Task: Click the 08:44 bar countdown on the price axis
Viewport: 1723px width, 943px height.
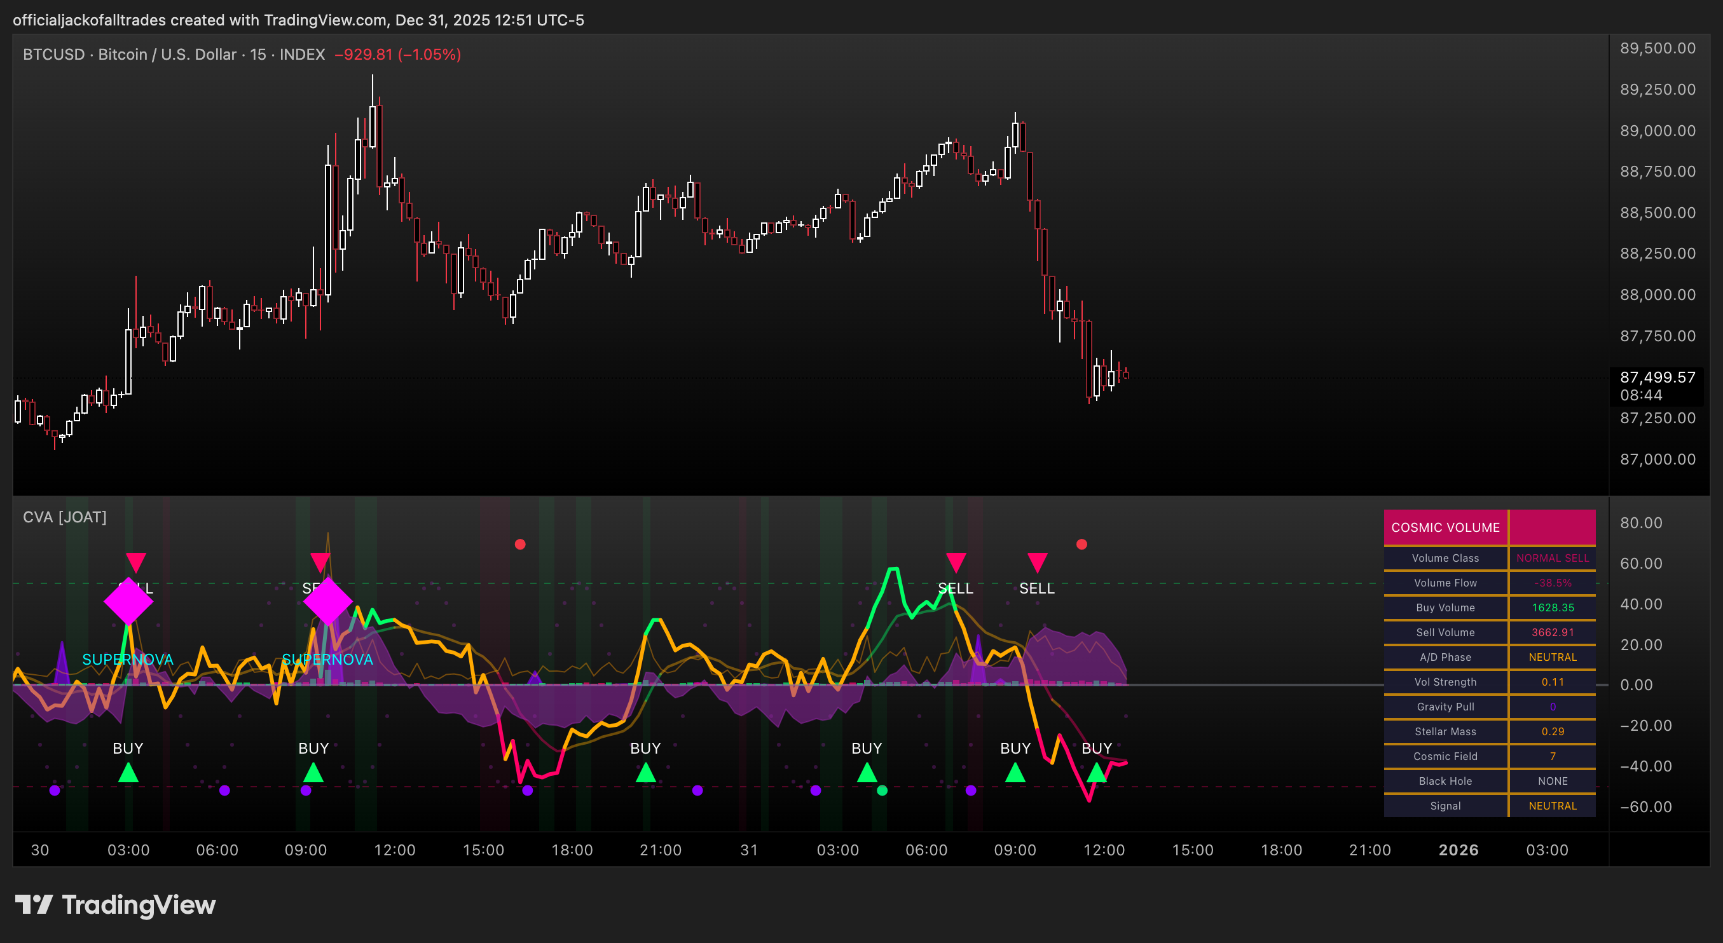Action: click(x=1641, y=395)
